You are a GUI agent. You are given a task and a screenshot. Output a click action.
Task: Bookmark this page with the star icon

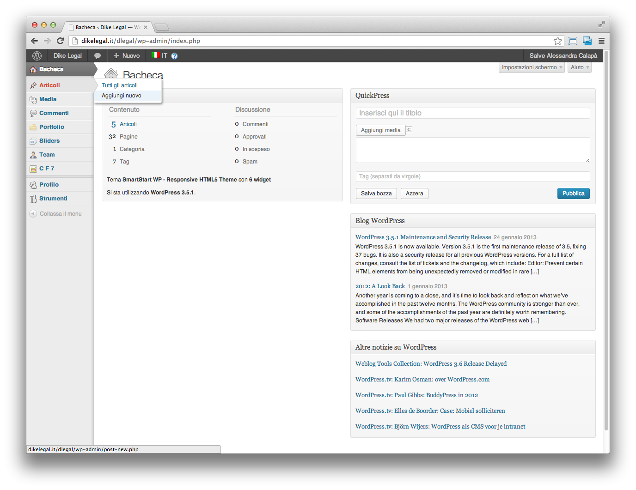click(x=558, y=41)
